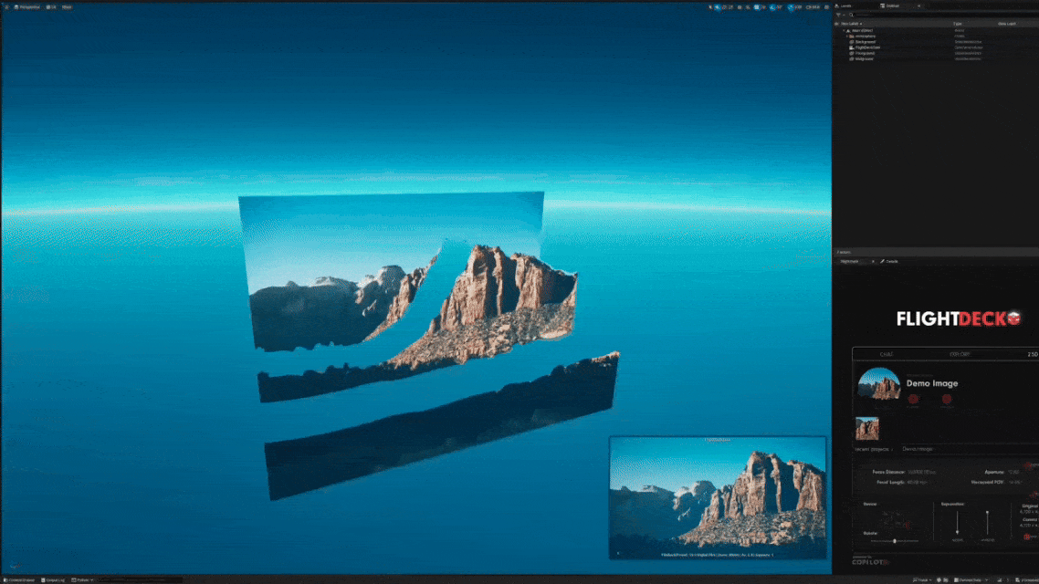Open the viewport Show menu
Image resolution: width=1039 pixels, height=584 pixels.
67,6
